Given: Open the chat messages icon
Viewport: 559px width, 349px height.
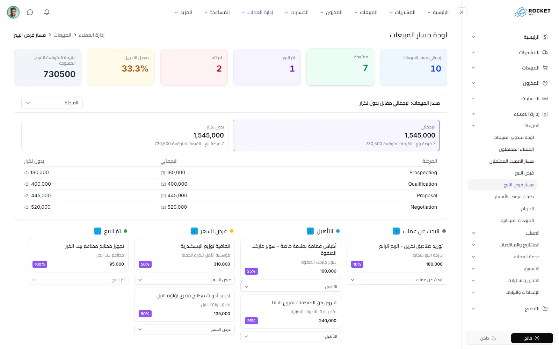Looking at the screenshot, I should 30,12.
